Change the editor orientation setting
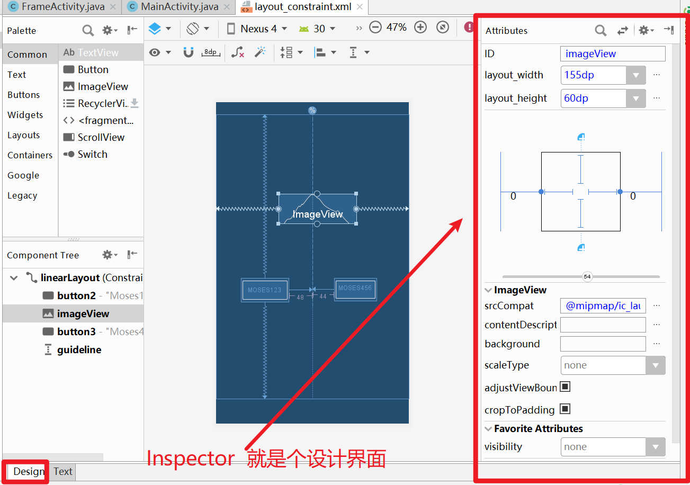Viewport: 690px width, 485px height. [198, 28]
